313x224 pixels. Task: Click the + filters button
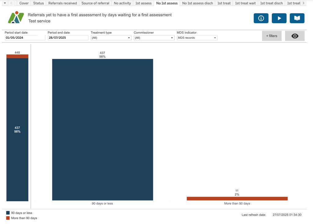[271, 36]
